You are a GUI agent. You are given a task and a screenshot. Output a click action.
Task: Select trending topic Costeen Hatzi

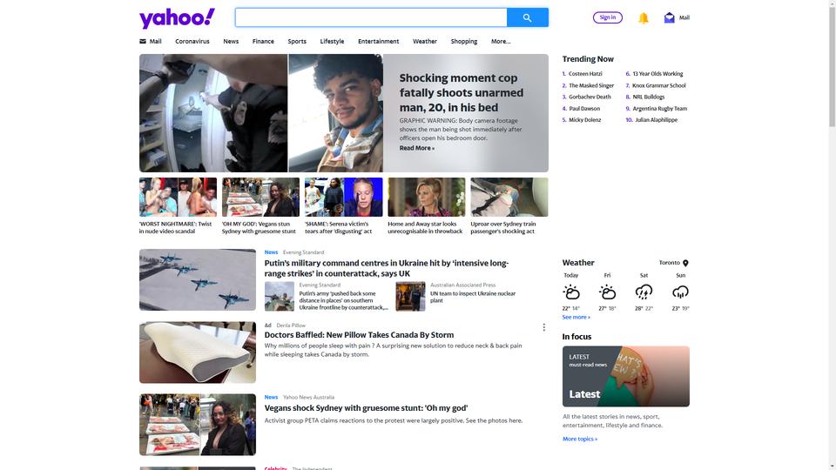pyautogui.click(x=585, y=74)
